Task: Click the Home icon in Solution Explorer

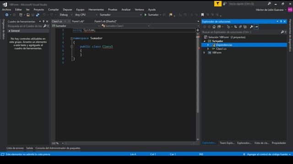Action: click(x=214, y=27)
